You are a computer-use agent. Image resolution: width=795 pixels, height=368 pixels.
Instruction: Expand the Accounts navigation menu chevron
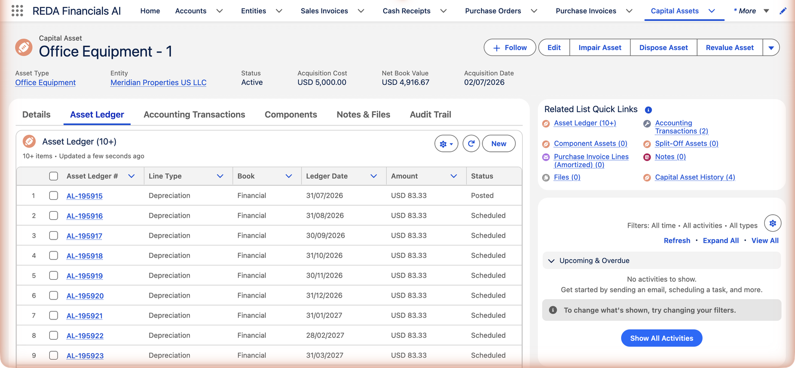point(220,11)
